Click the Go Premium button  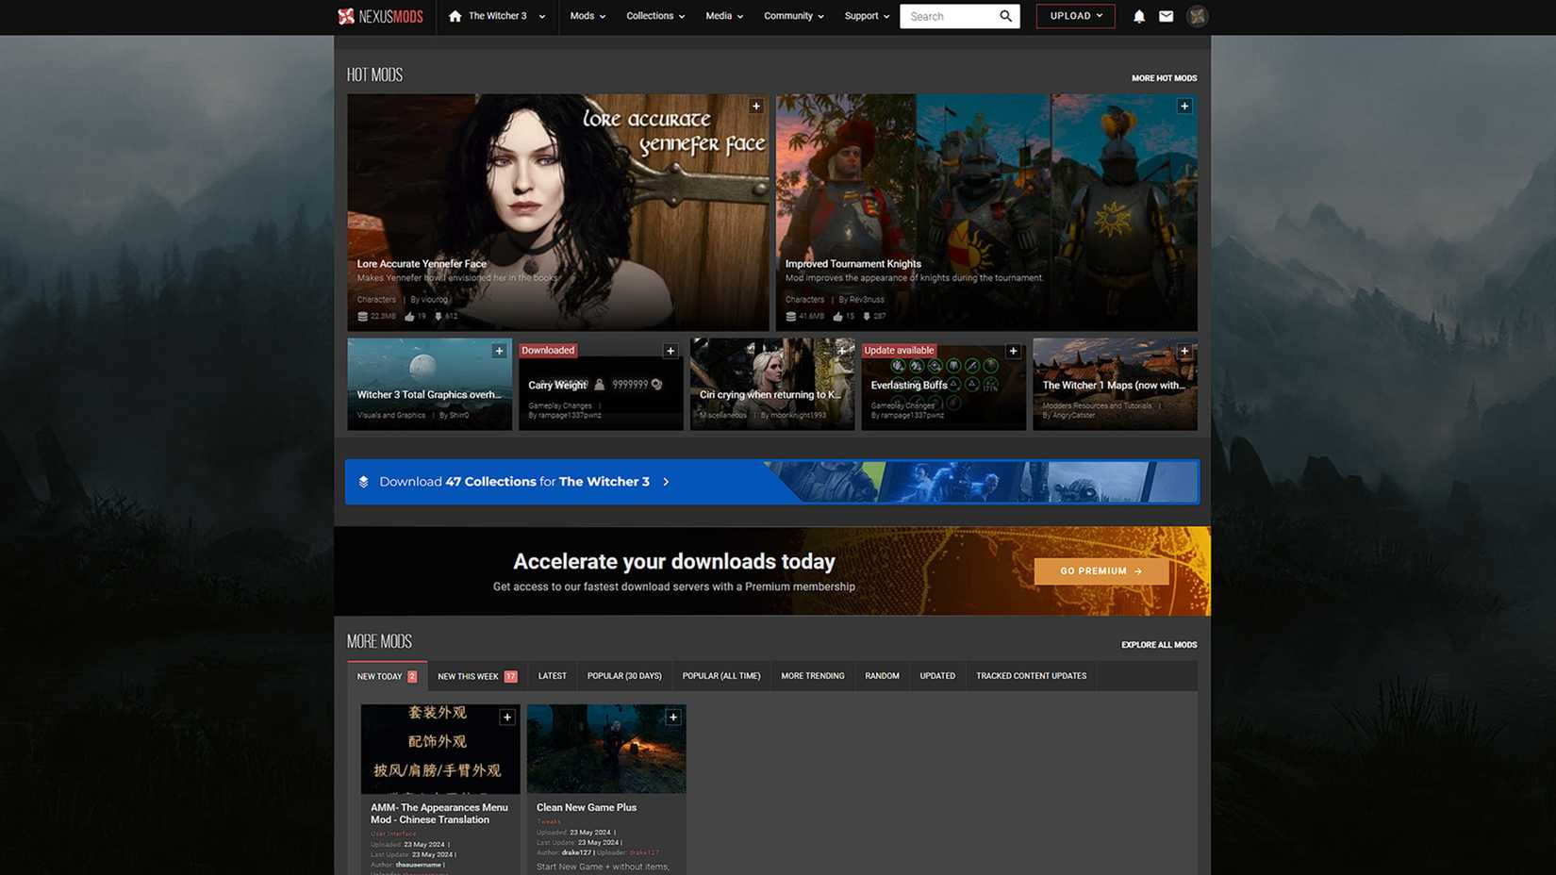point(1101,571)
